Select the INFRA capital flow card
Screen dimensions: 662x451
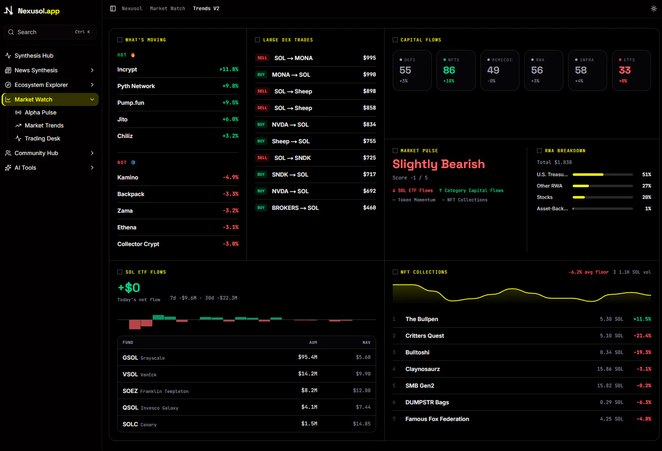pos(588,70)
